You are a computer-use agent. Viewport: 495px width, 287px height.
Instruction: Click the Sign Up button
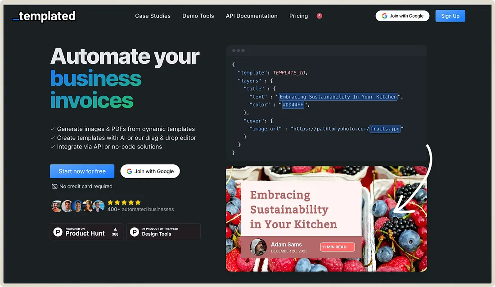click(450, 16)
